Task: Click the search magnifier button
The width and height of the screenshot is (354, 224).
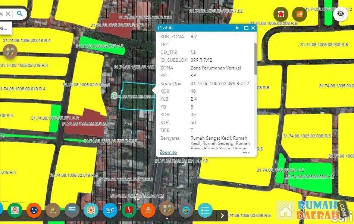Action: pyautogui.click(x=20, y=14)
